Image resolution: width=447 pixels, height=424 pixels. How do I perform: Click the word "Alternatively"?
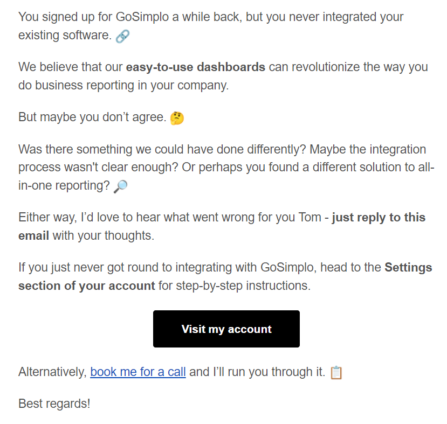coord(52,372)
